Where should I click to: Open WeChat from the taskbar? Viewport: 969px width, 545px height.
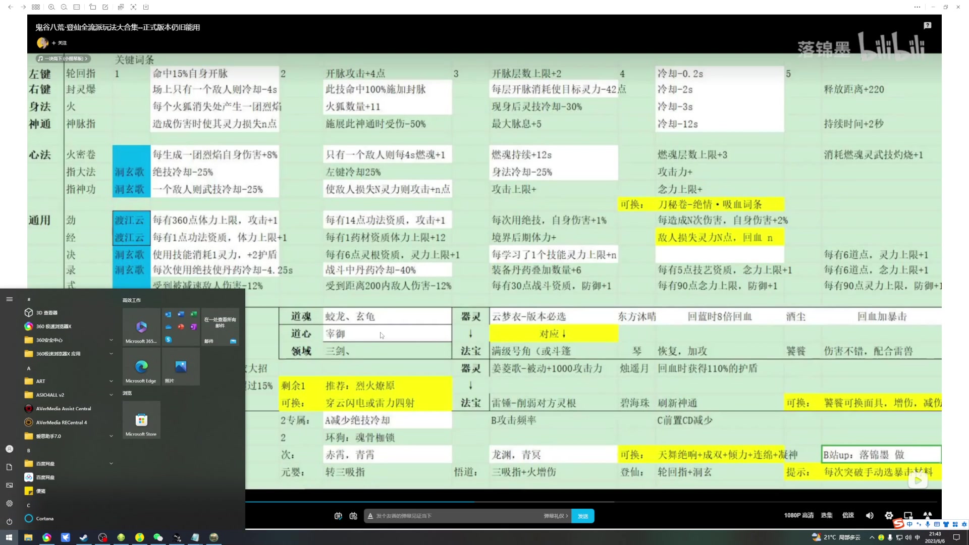click(x=158, y=537)
